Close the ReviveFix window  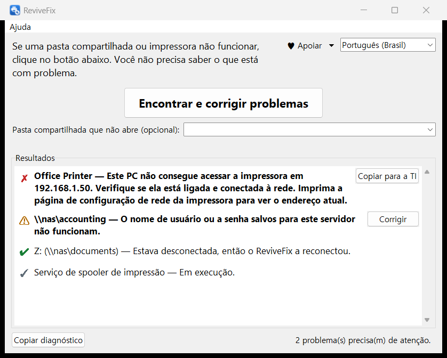426,10
